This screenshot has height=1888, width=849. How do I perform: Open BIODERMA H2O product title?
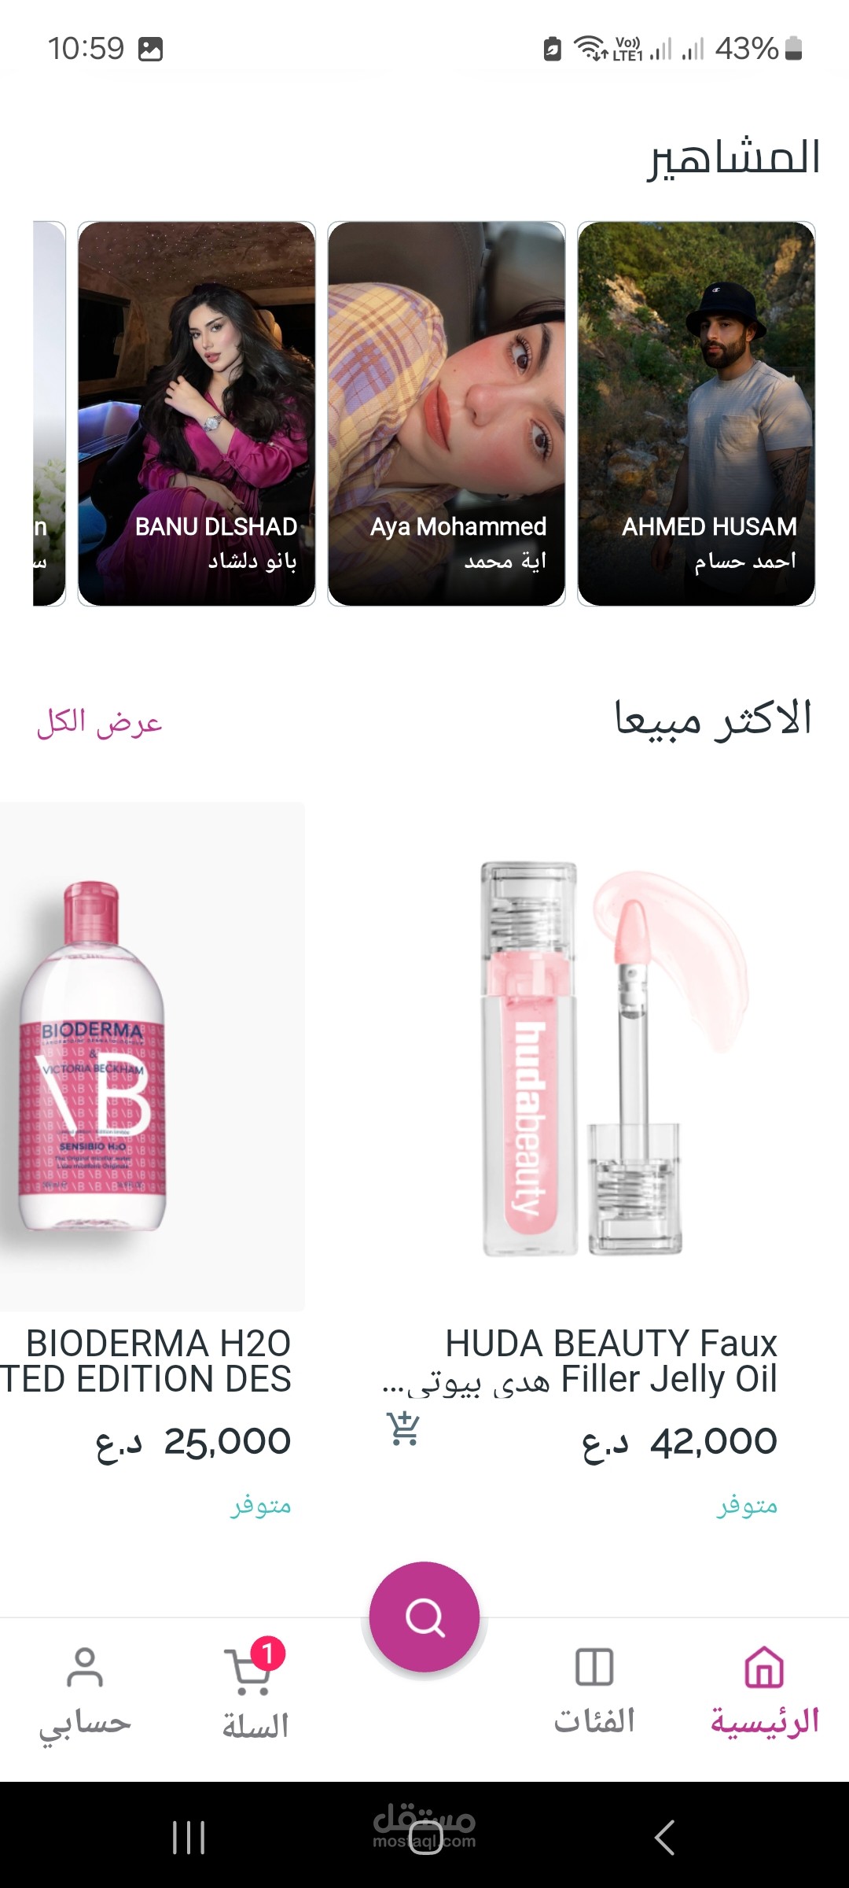pos(146,1362)
